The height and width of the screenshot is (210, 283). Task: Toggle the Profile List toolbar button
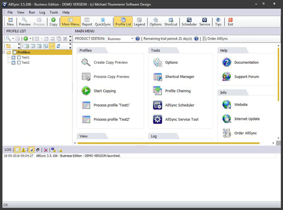click(123, 22)
